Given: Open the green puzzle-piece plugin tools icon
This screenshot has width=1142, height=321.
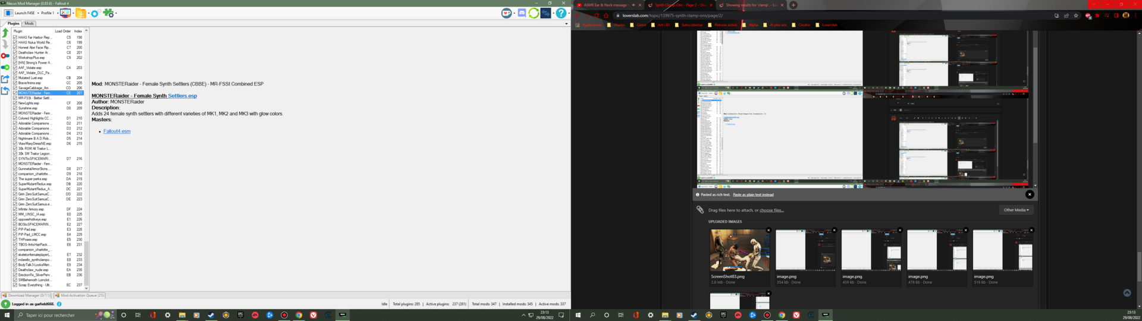Looking at the screenshot, I should [x=108, y=12].
